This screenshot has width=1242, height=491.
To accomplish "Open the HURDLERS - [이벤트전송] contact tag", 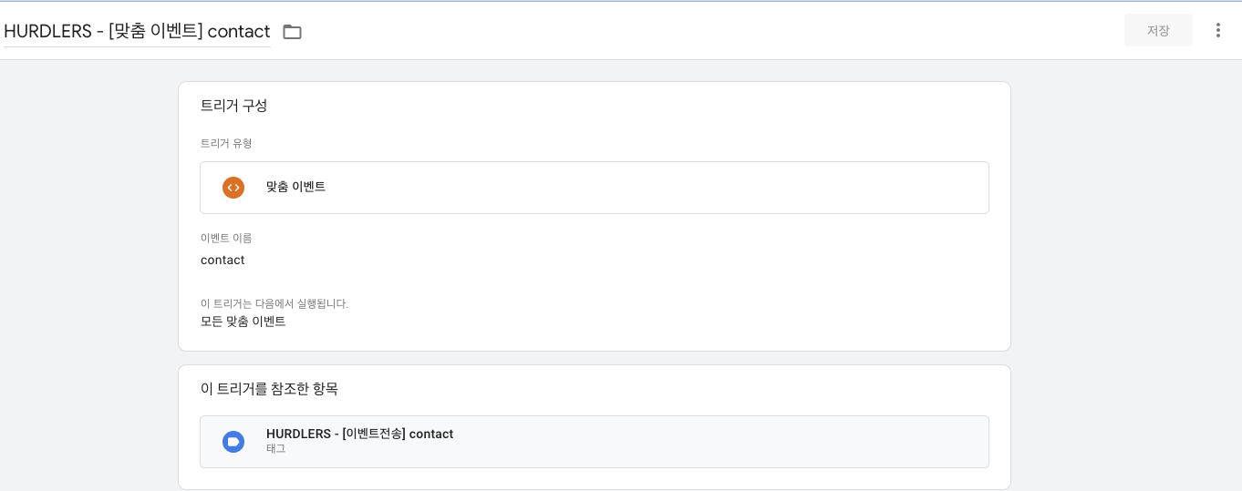I will click(359, 434).
